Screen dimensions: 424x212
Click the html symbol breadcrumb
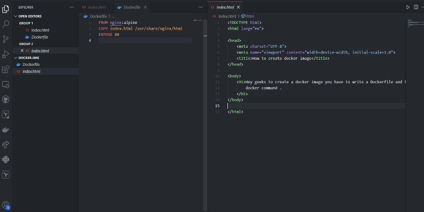coord(248,16)
